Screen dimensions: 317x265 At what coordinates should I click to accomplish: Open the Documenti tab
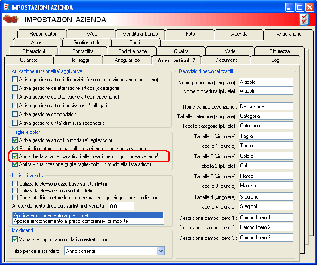click(226, 60)
